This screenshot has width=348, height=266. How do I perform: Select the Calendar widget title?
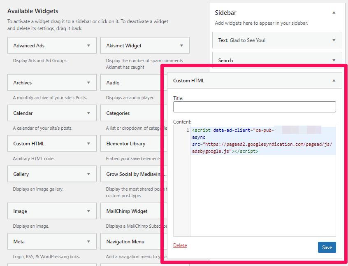point(23,113)
